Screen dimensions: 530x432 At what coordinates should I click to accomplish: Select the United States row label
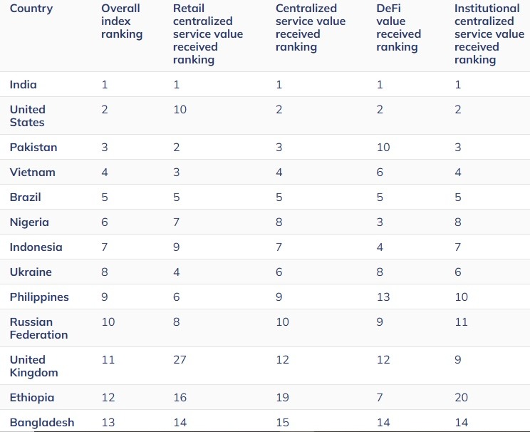pos(28,115)
